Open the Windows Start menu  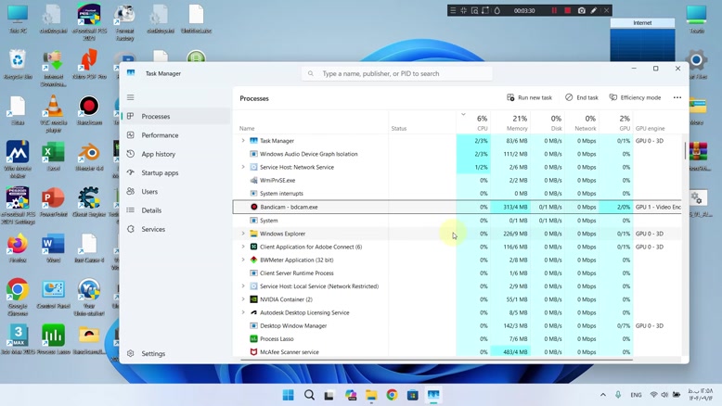[288, 395]
